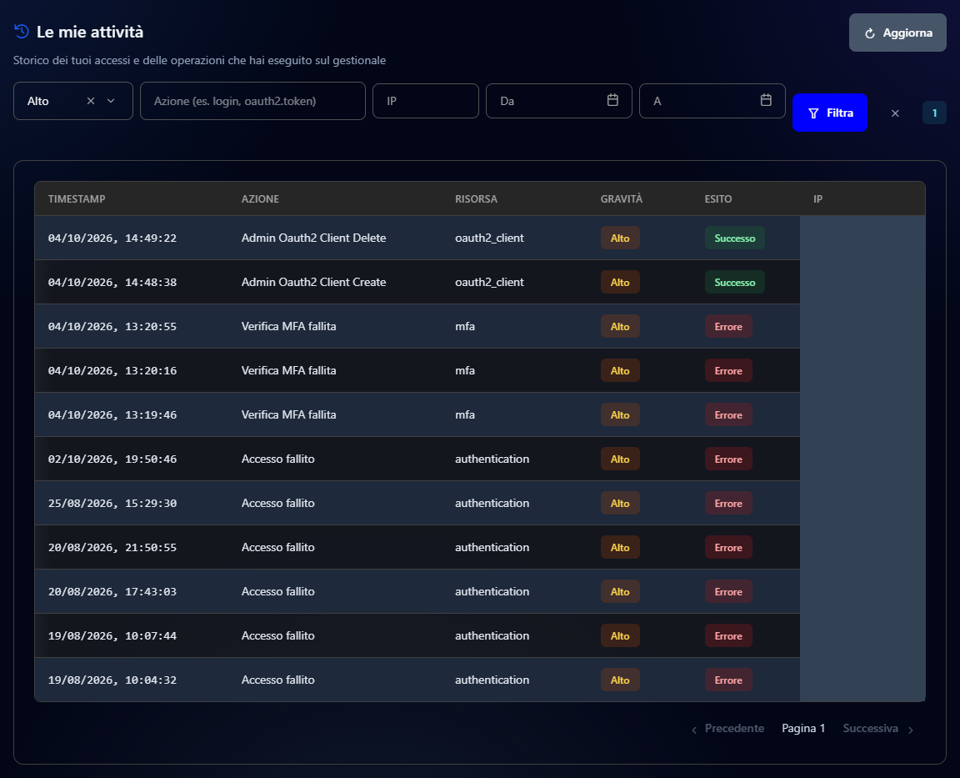
Task: Expand the Alto severity dropdown
Action: (x=111, y=101)
